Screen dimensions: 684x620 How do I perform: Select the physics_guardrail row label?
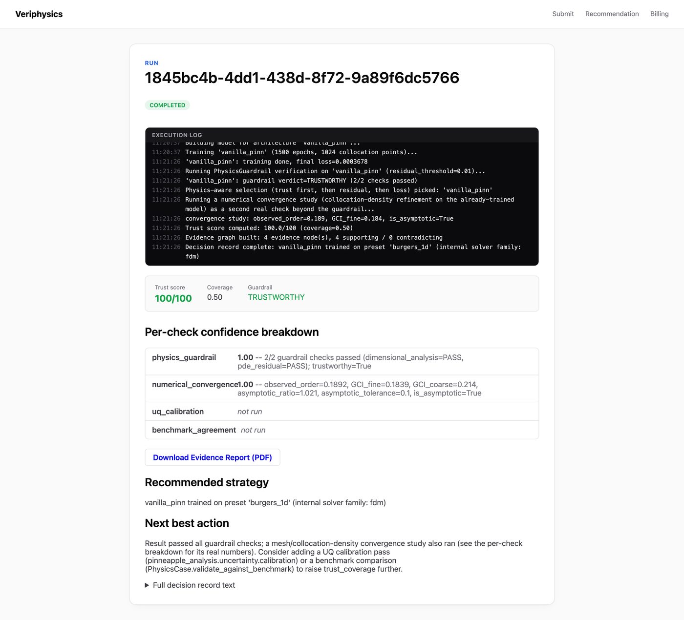click(184, 357)
